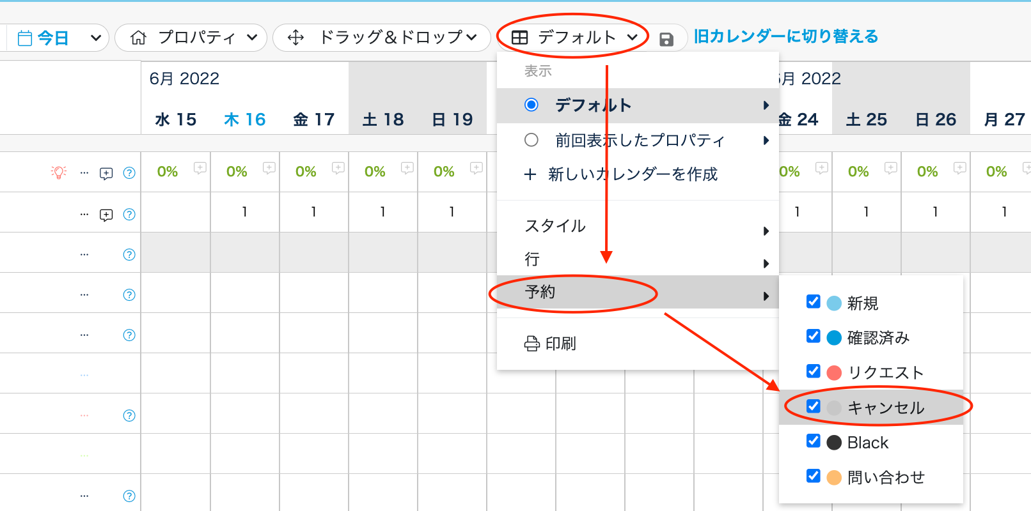
Task: Open the ドラッグ&ドロップ dropdown
Action: click(x=382, y=38)
